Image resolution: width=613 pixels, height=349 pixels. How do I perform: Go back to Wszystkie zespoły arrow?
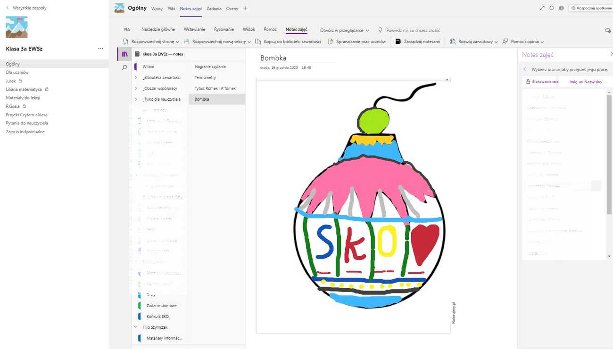(8, 8)
